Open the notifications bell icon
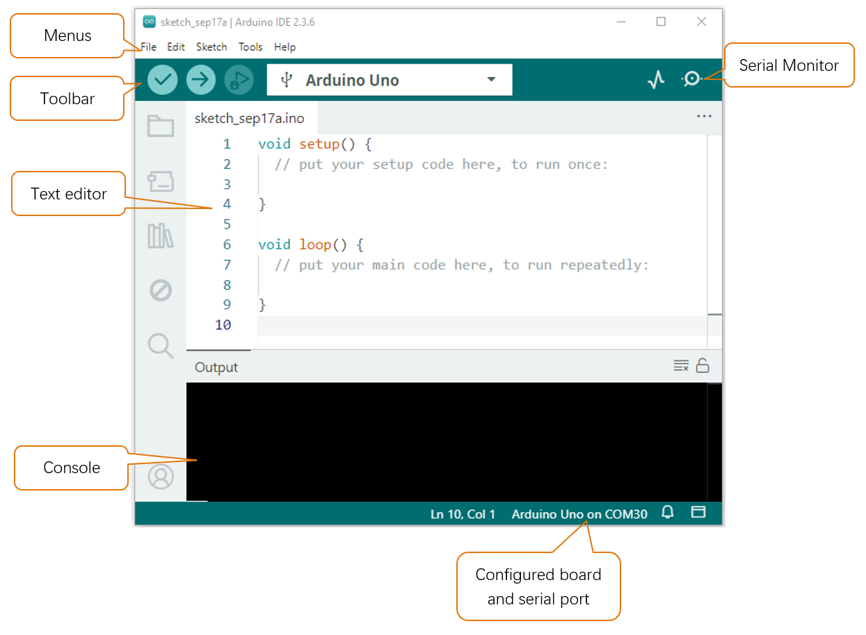866x635 pixels. tap(668, 513)
